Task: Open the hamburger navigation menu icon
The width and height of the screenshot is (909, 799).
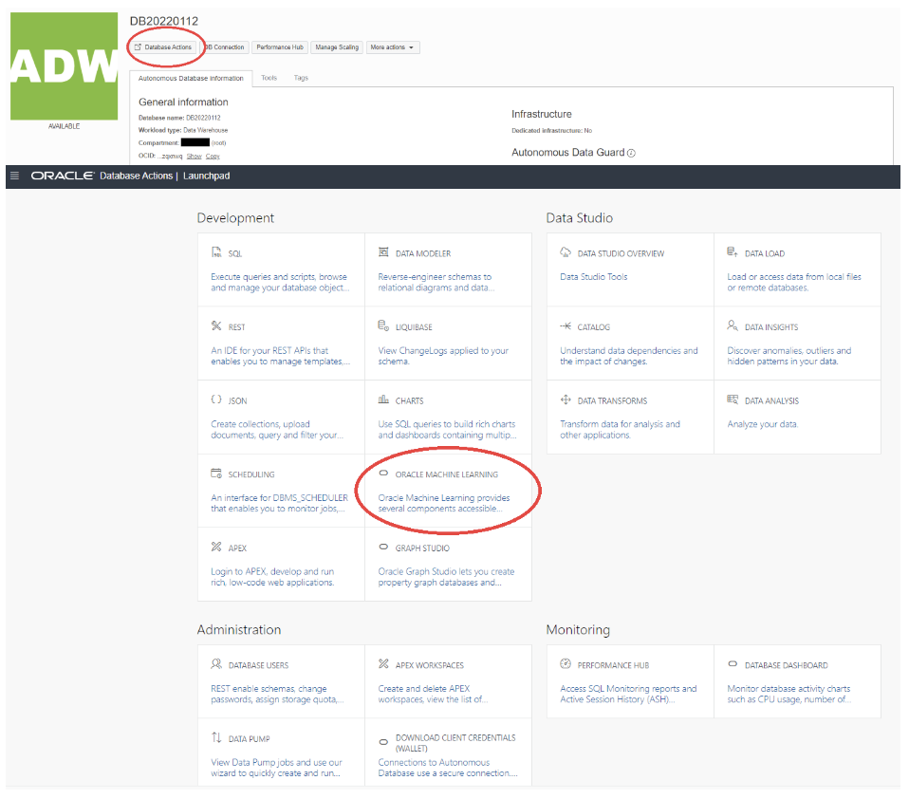Action: coord(14,176)
